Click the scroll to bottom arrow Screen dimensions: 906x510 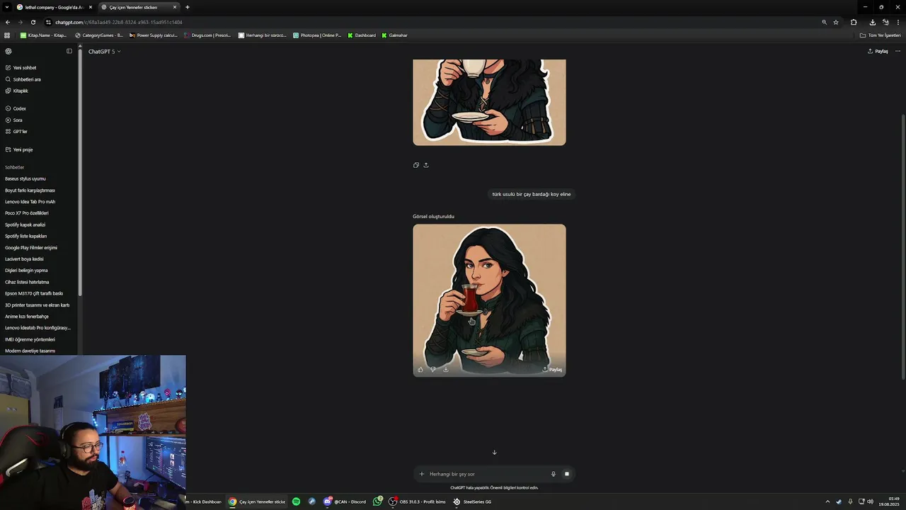[494, 452]
